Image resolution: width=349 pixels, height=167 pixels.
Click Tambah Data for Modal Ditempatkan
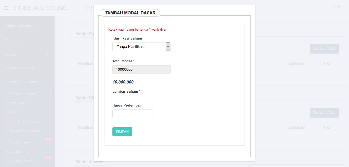pos(324,113)
